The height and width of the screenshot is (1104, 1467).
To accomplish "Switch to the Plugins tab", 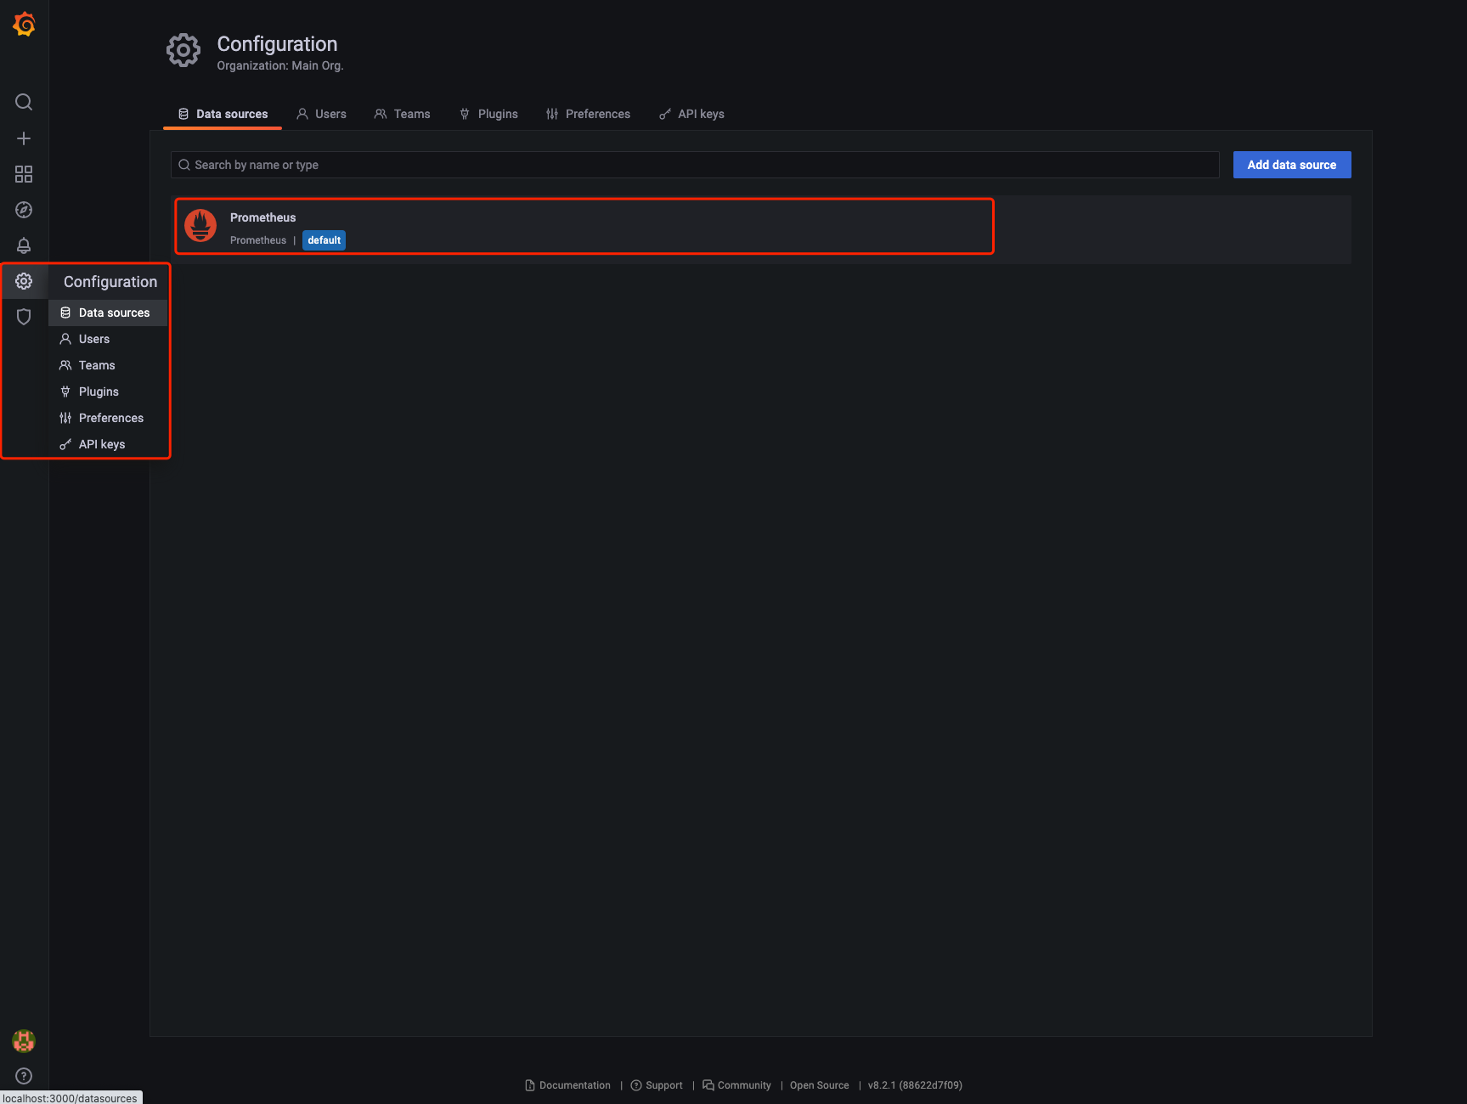I will pyautogui.click(x=488, y=114).
